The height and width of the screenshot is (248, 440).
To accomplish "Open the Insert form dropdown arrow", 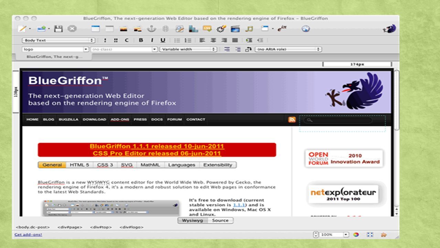I will 272,29.
